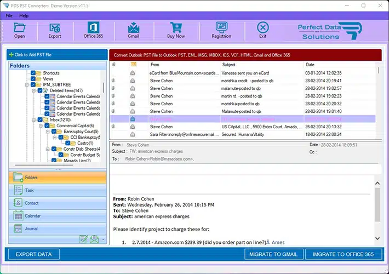
Task: Click the MIGRATE TO GMAIL button
Action: click(x=273, y=254)
